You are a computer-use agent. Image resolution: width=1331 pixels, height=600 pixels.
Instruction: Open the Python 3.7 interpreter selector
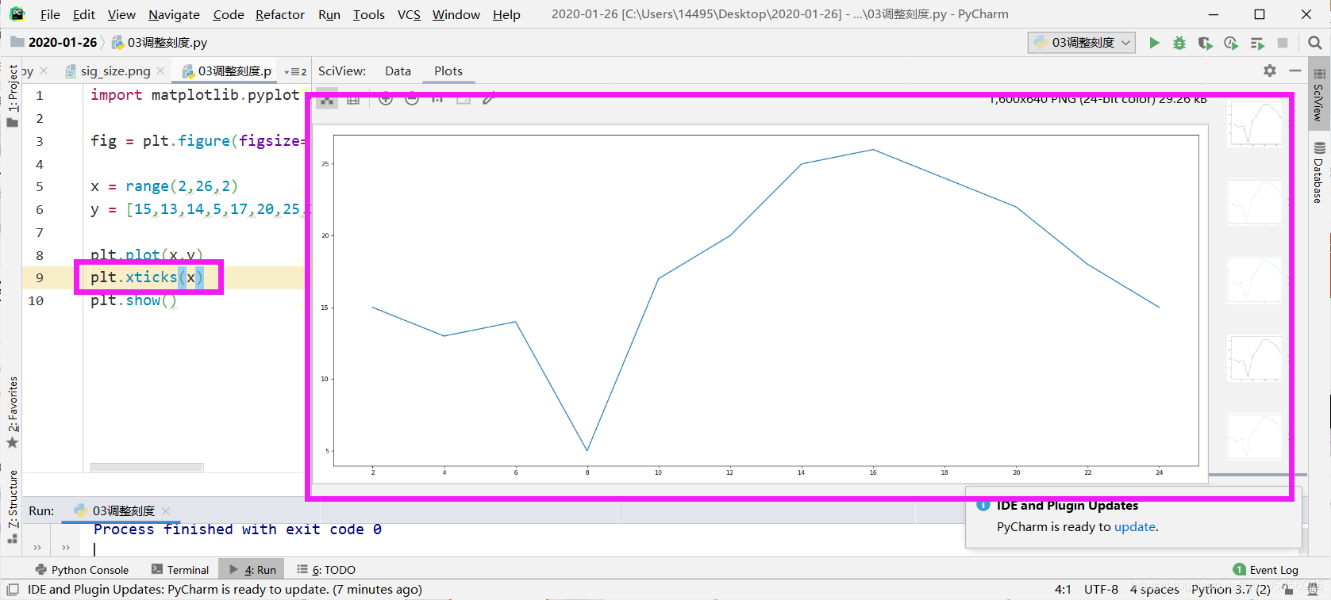[x=1230, y=589]
